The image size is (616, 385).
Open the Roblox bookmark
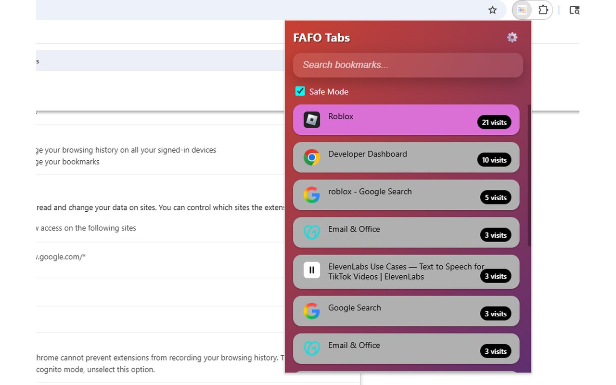(x=406, y=120)
